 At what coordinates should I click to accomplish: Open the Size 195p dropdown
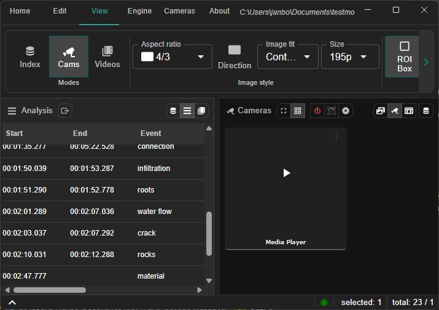(x=350, y=57)
